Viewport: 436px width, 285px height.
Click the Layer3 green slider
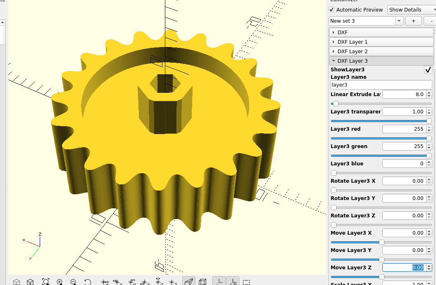381,155
